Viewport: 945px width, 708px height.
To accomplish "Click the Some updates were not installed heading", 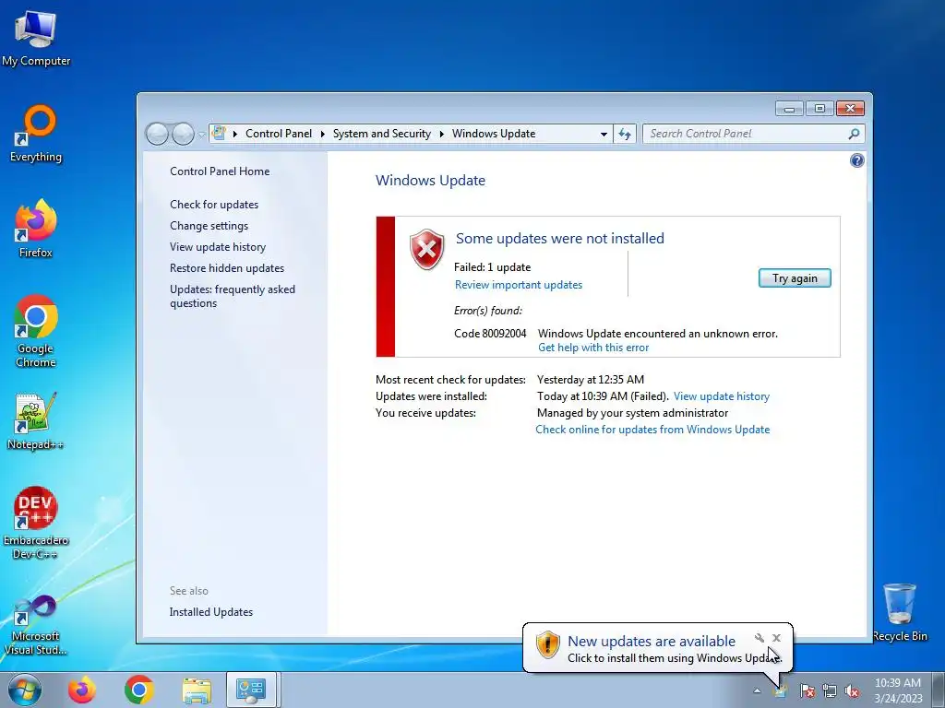I will coord(560,239).
